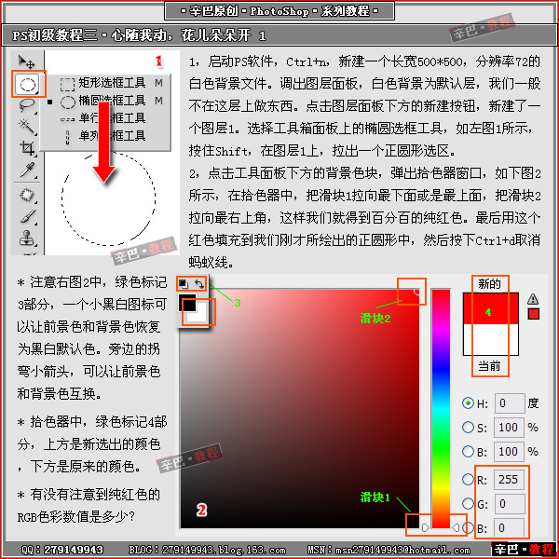Select the Elliptical Marquee tool in toolbox
This screenshot has height=559, width=559.
(x=28, y=85)
